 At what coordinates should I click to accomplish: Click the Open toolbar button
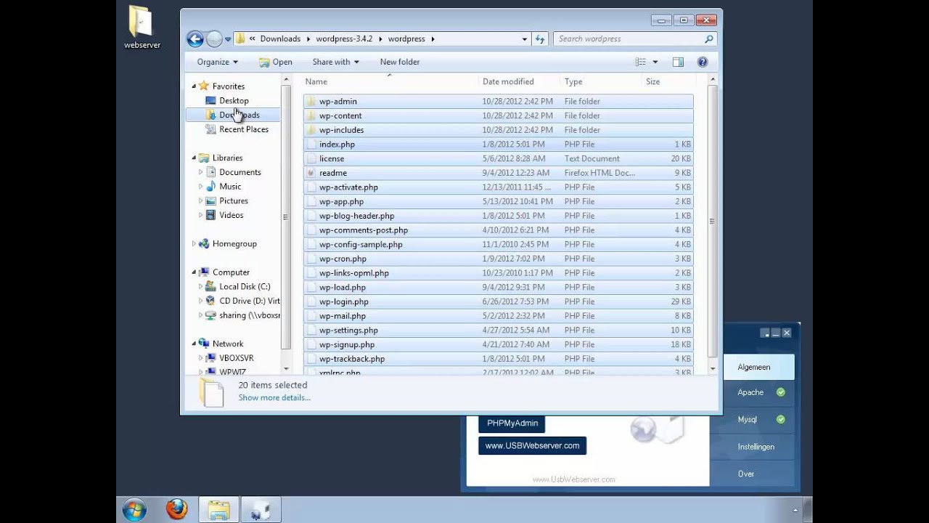[276, 62]
